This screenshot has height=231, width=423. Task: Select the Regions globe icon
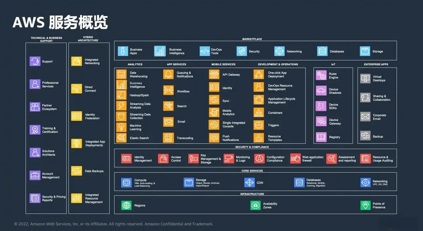point(126,205)
